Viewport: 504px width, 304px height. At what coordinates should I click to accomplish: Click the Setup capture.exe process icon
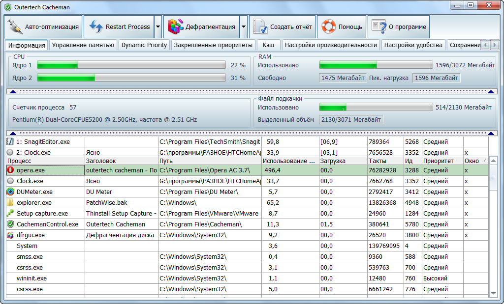coord(10,213)
